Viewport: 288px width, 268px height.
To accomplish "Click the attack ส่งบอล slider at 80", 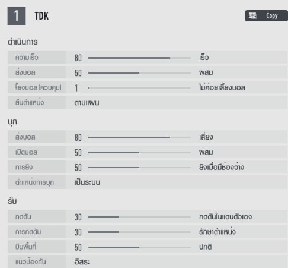I will (139, 137).
